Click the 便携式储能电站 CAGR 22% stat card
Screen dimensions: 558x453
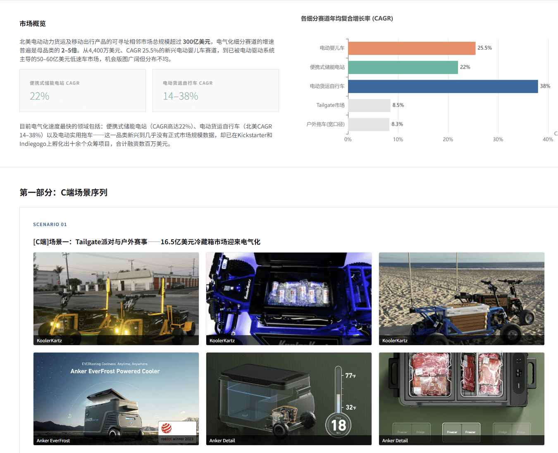(82, 91)
